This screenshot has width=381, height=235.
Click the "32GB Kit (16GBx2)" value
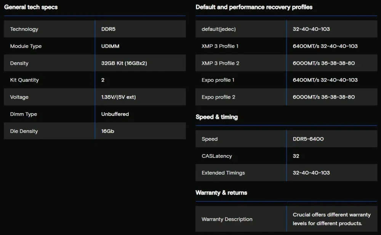pyautogui.click(x=124, y=63)
